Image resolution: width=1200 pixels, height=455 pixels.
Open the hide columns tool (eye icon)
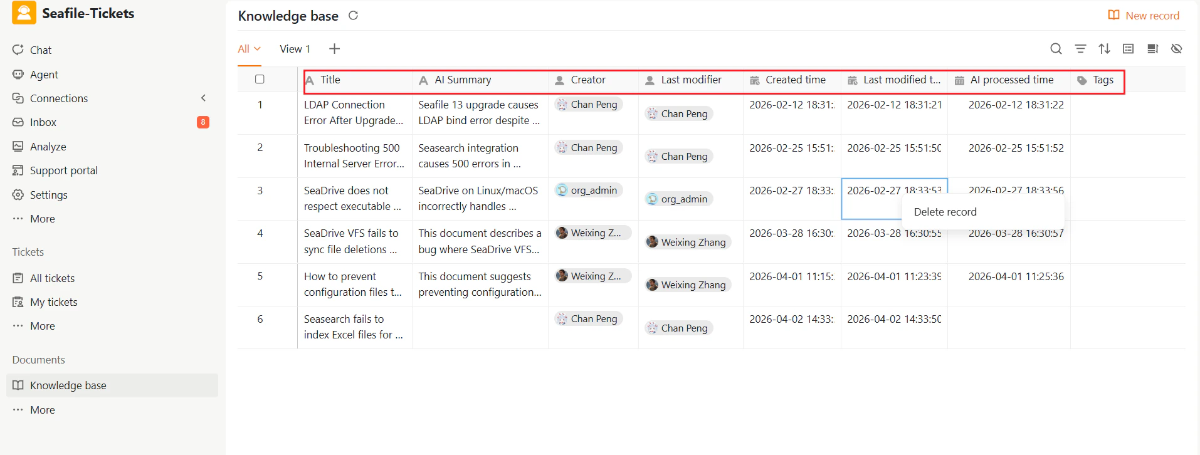point(1177,49)
